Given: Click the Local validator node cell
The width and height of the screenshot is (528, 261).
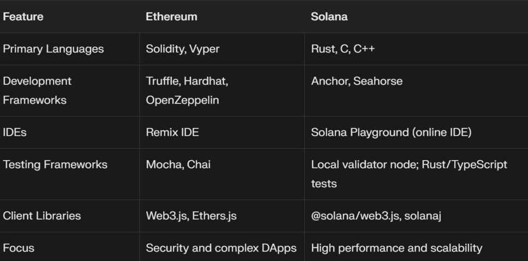Looking at the screenshot, I should [409, 174].
